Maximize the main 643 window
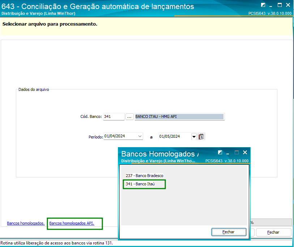The image size is (294, 247). click(x=280, y=5)
